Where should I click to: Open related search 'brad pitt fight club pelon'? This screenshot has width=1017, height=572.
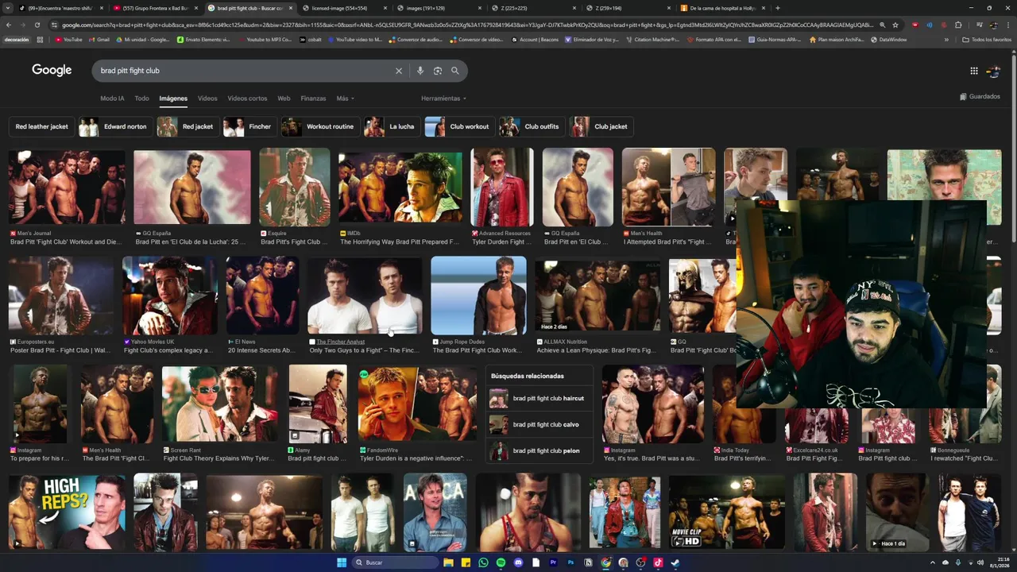click(x=539, y=450)
